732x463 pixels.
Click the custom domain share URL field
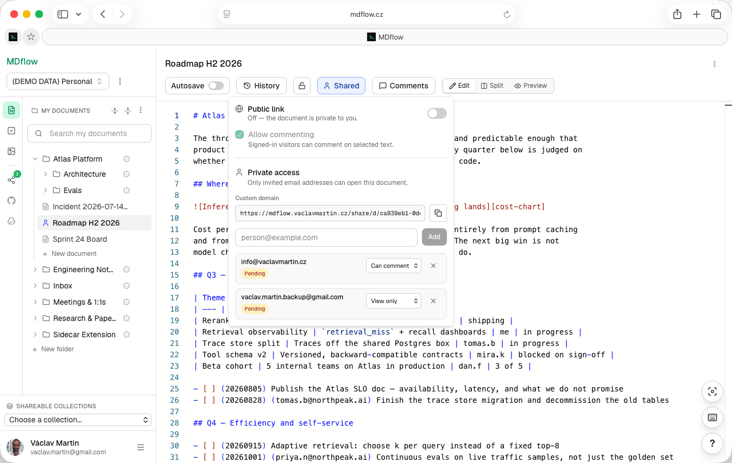click(330, 213)
